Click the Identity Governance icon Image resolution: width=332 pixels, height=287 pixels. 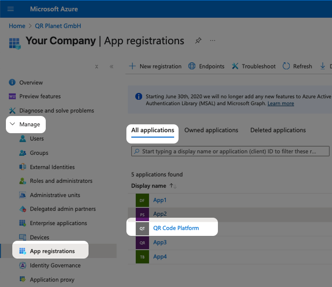23,265
